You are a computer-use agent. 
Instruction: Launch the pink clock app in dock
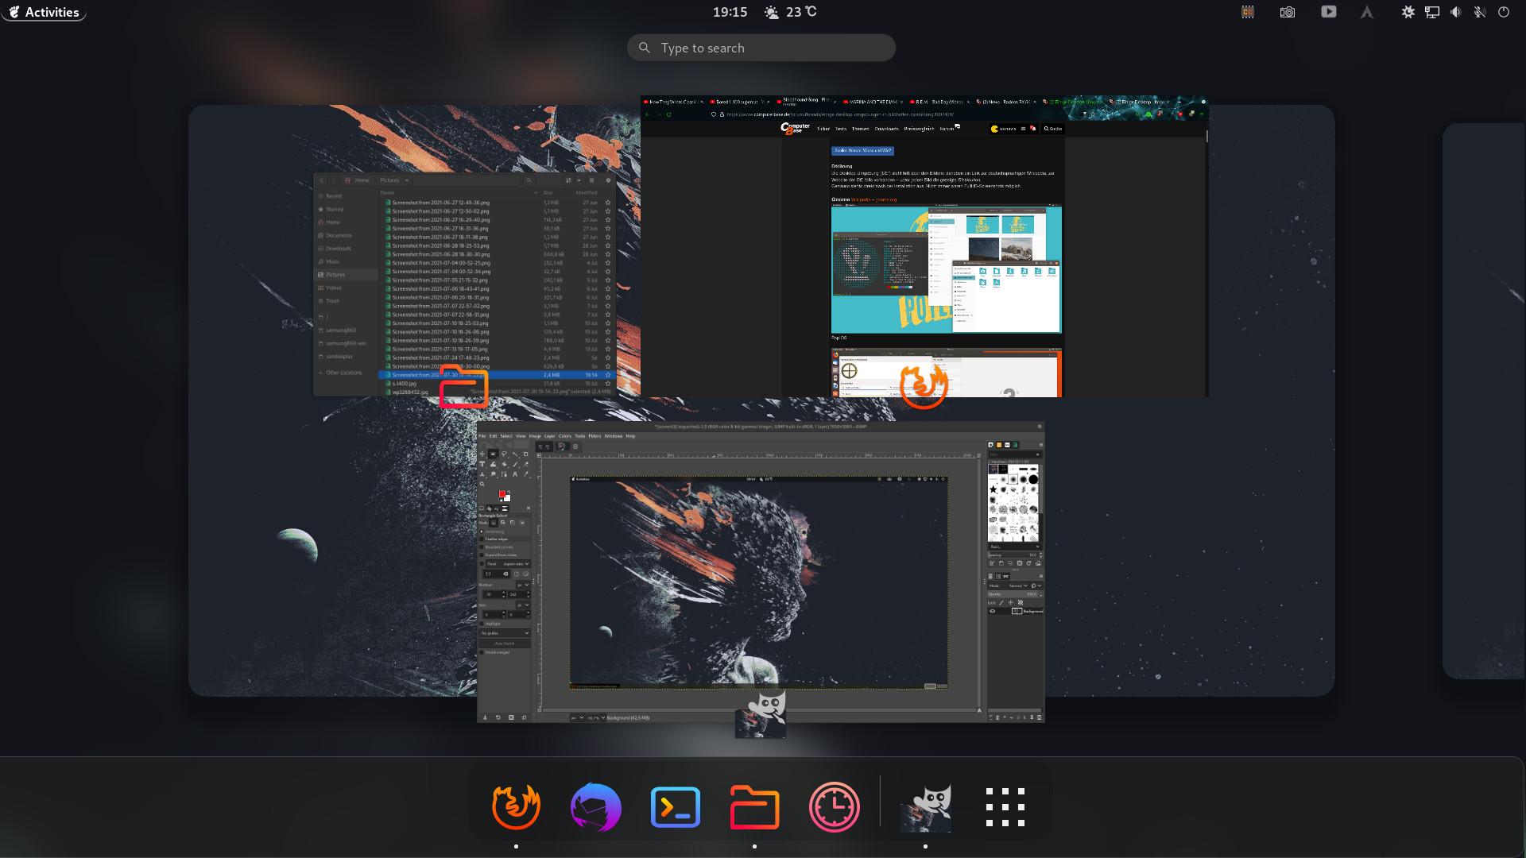click(x=834, y=807)
